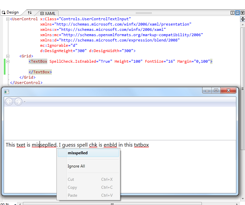Viewport: 245px width, 205px height.
Task: Maximize the preview window
Action: 216,91
